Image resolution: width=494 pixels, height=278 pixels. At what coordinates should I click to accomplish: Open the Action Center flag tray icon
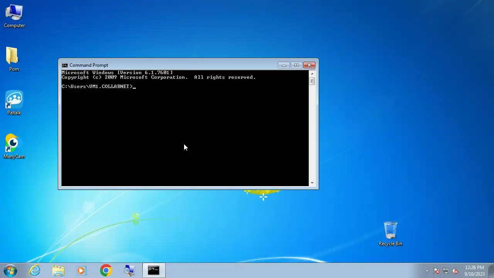coord(436,271)
